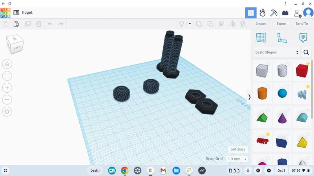Select the Scribble shape
This screenshot has width=314, height=176.
302,94
